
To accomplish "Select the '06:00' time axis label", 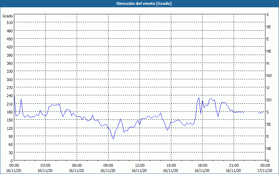I will pyautogui.click(x=77, y=166).
